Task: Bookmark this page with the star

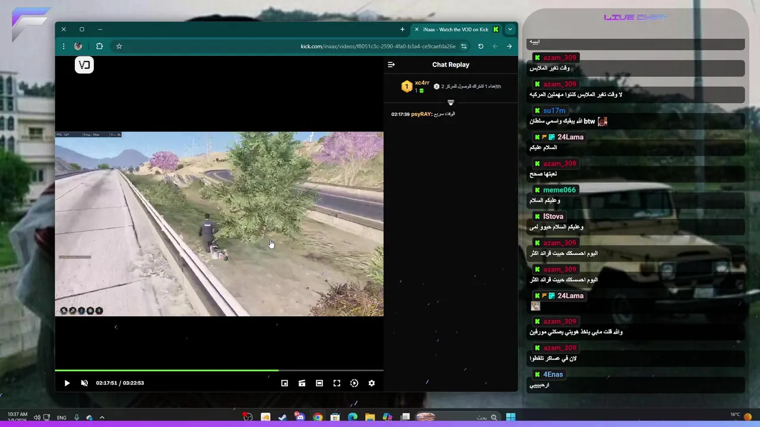Action: [x=119, y=46]
